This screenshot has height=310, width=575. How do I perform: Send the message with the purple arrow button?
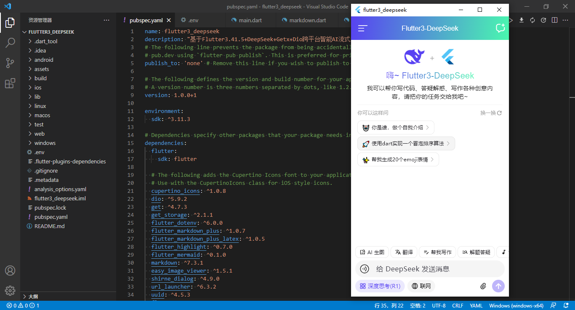click(x=498, y=286)
